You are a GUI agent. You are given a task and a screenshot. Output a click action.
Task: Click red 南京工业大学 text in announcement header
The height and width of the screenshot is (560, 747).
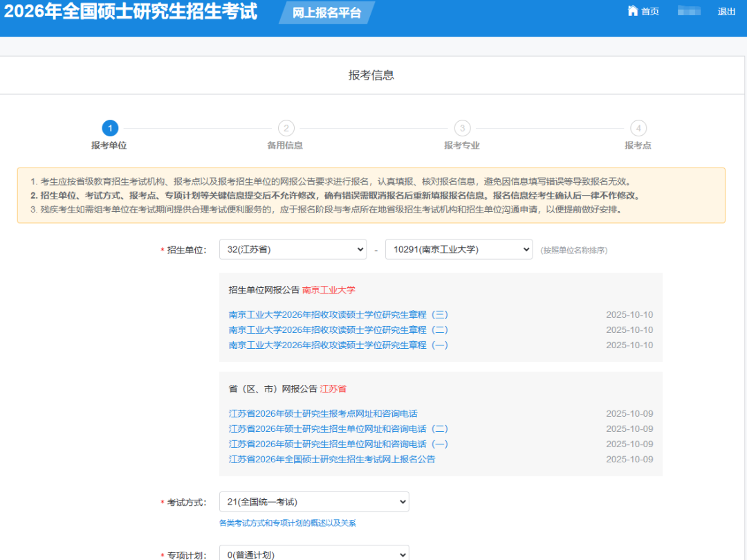coord(329,290)
